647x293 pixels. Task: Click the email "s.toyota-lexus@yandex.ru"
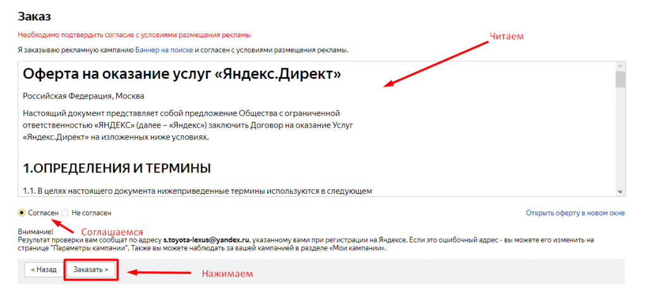pos(207,239)
